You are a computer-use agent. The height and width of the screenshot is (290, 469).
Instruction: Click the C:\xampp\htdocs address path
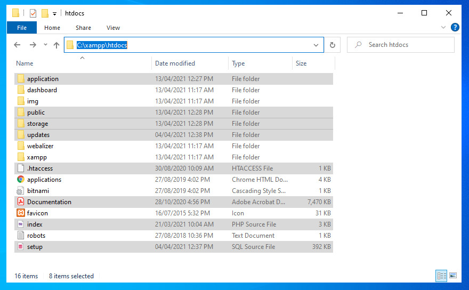tap(102, 45)
